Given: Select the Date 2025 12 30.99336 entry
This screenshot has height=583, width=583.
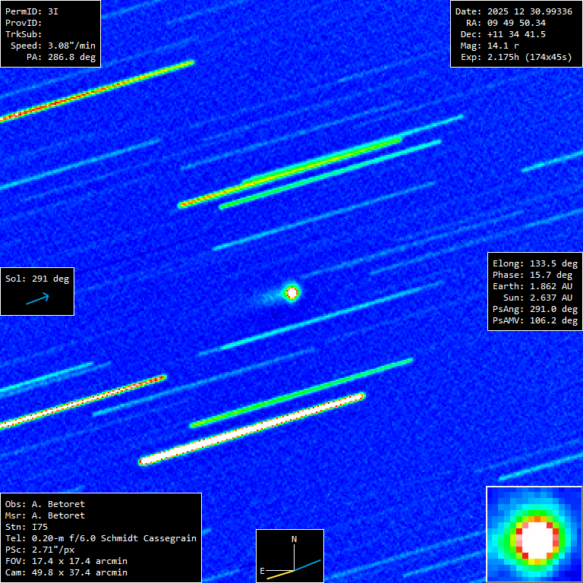Looking at the screenshot, I should 513,12.
